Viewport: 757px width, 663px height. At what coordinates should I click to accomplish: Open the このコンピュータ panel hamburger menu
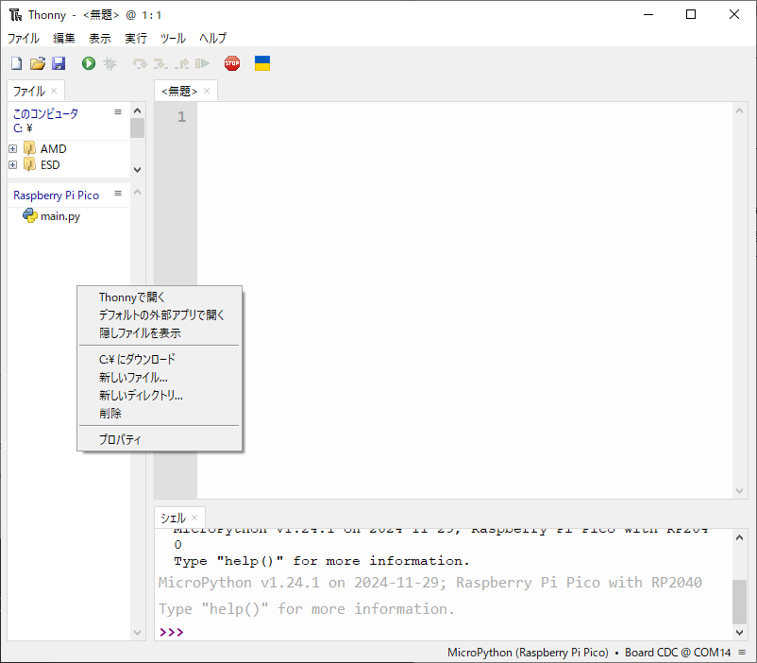coord(118,112)
